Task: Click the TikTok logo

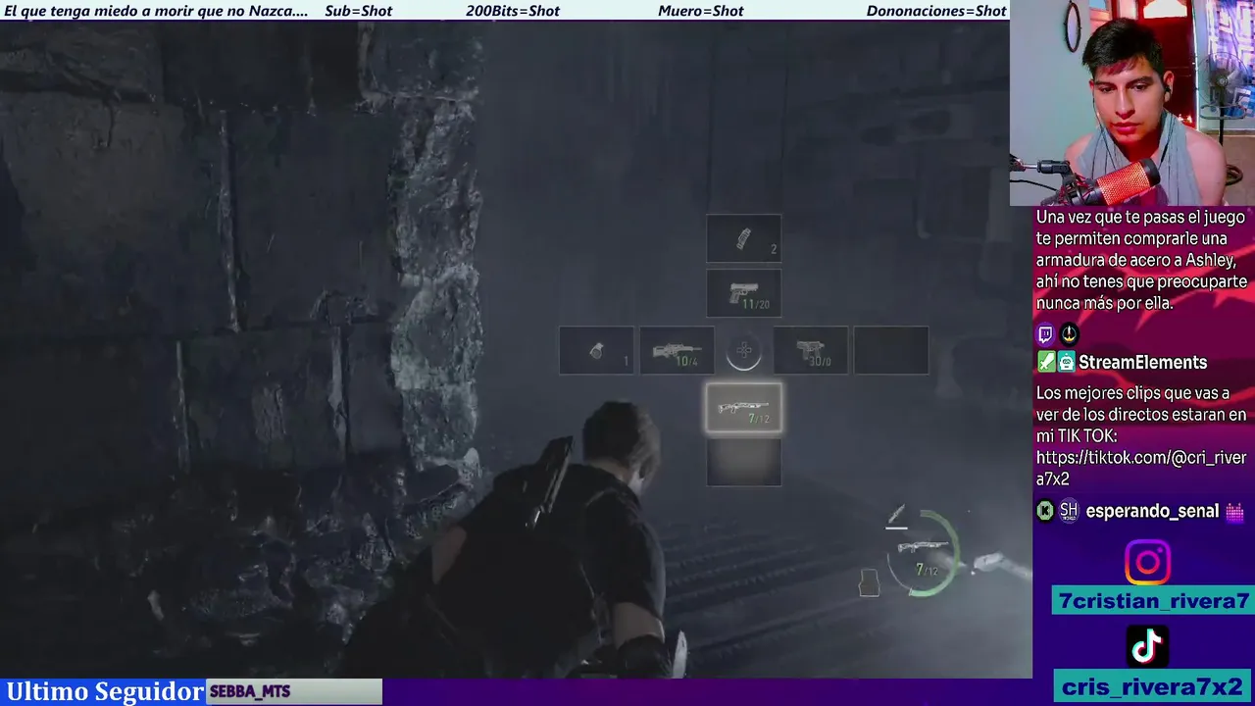Action: point(1147,646)
